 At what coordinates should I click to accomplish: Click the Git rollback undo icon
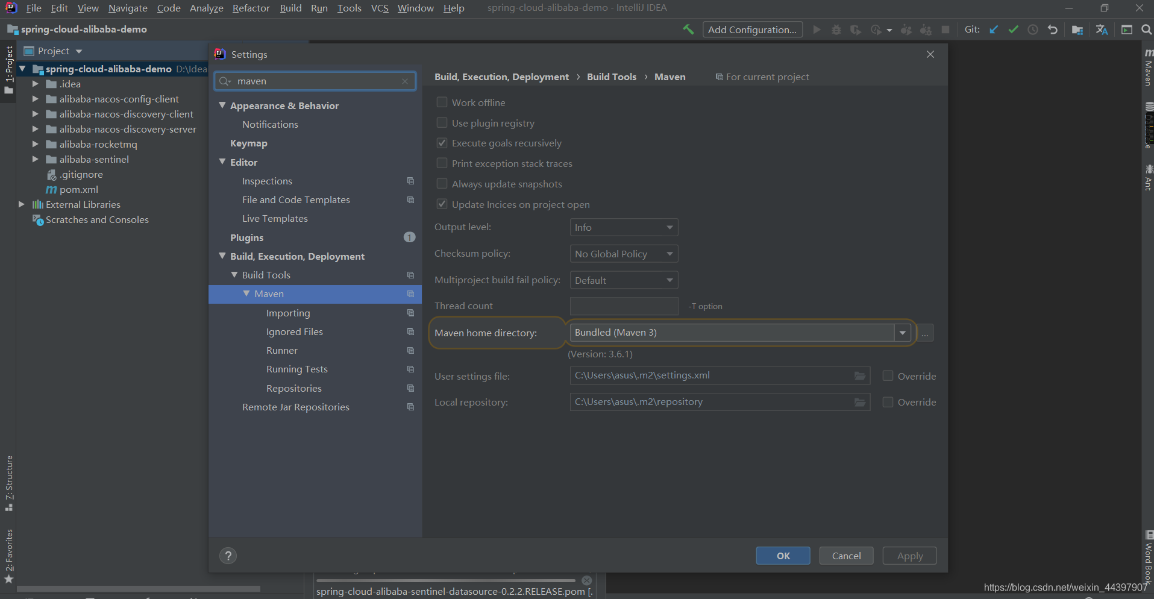[x=1052, y=30]
